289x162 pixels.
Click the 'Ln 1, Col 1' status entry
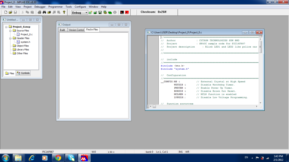coord(162,152)
